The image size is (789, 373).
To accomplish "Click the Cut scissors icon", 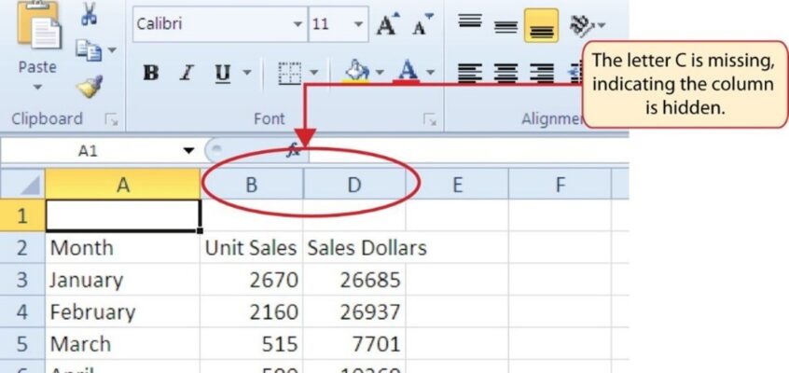I will point(89,14).
